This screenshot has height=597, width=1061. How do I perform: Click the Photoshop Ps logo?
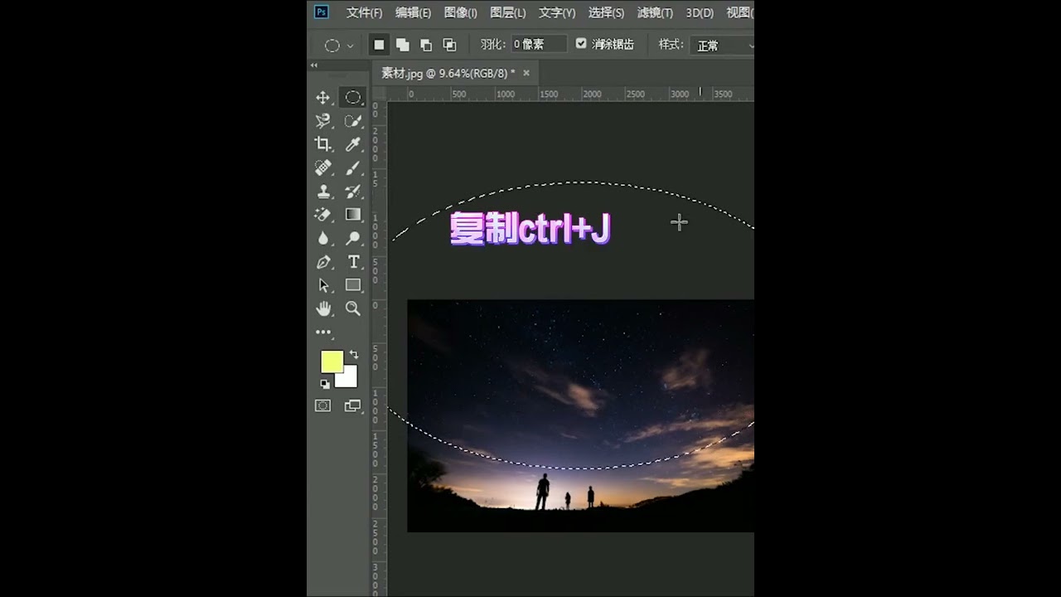(322, 12)
